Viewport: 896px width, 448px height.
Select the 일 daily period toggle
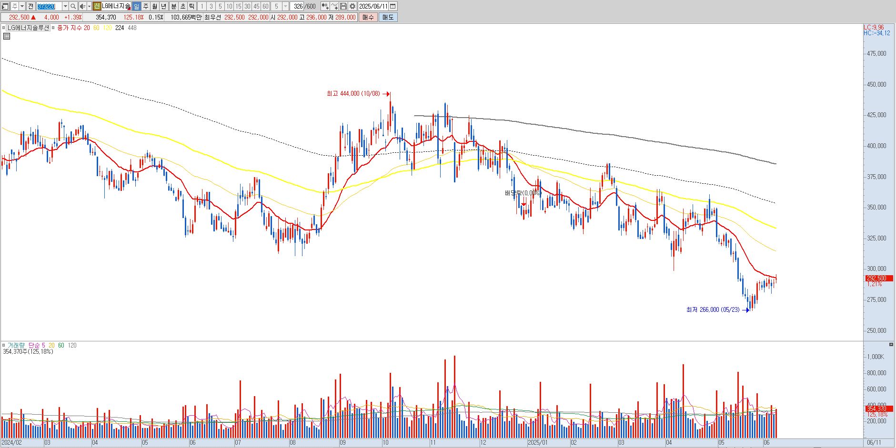click(136, 6)
